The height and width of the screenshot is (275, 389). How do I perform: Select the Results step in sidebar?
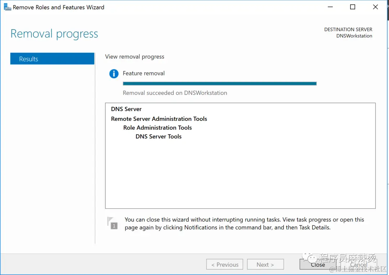[x=52, y=59]
